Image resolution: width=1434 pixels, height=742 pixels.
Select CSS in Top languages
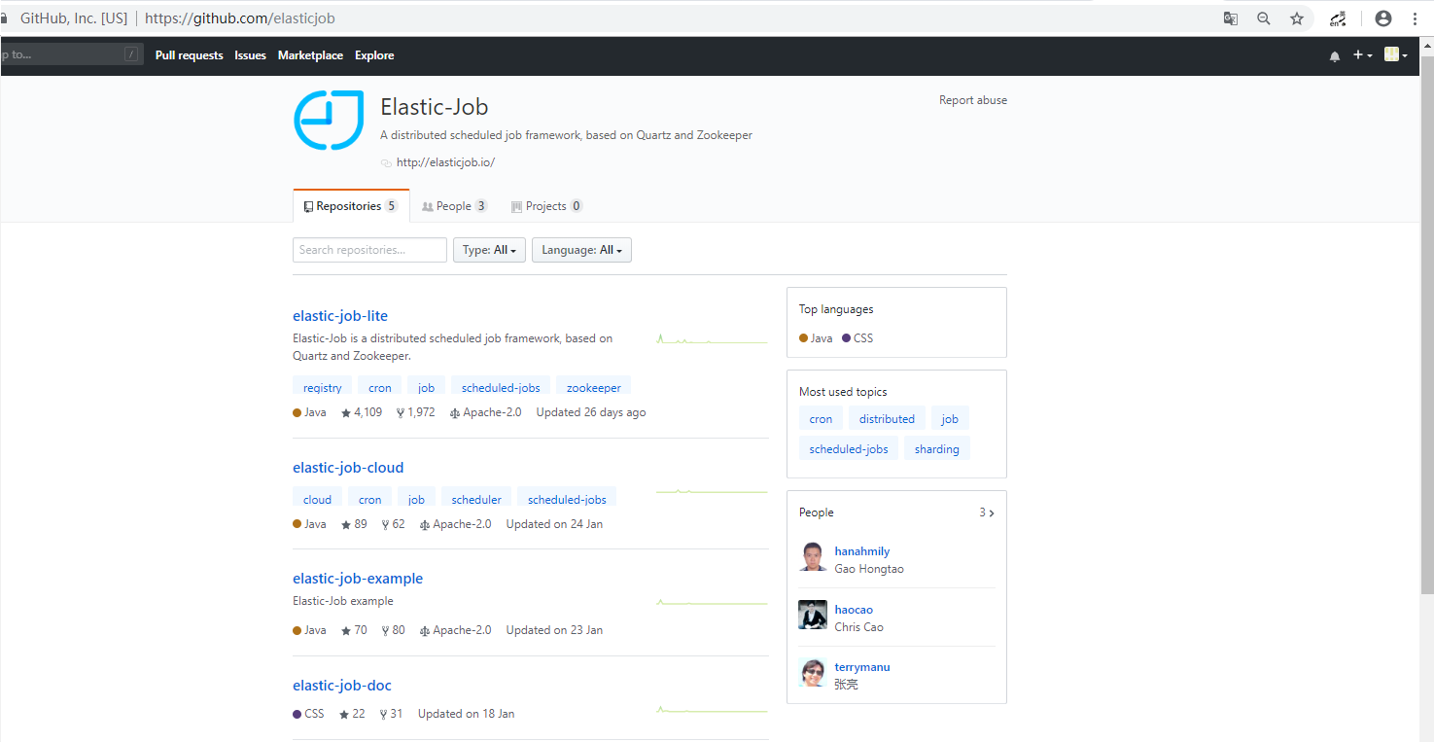pyautogui.click(x=857, y=338)
